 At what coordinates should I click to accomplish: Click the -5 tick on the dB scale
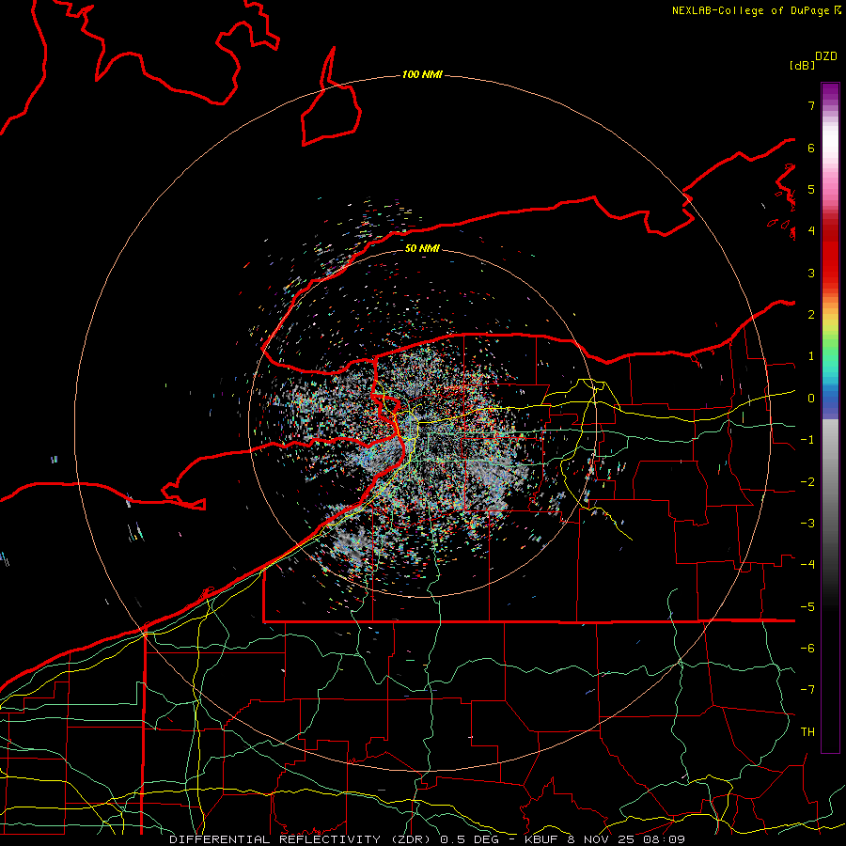coord(807,607)
